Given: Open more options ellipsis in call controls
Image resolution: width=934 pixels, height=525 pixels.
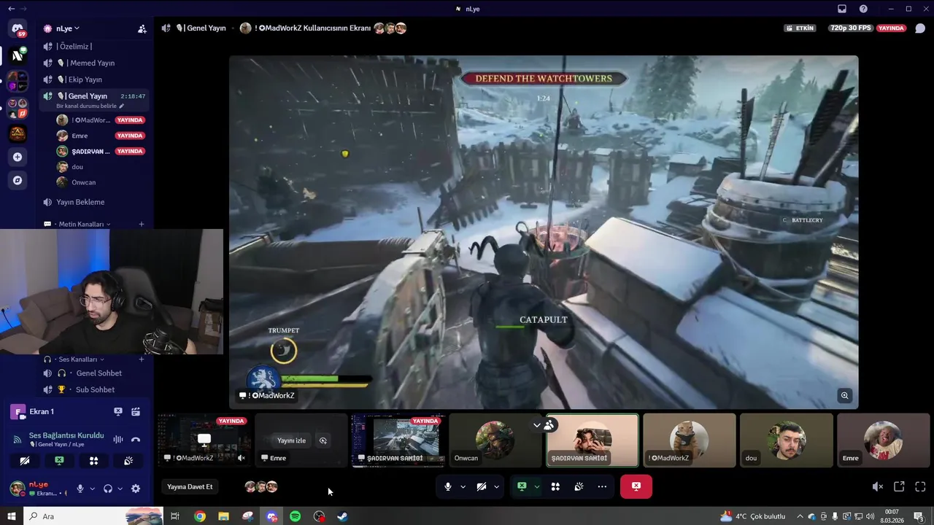Looking at the screenshot, I should (x=602, y=486).
